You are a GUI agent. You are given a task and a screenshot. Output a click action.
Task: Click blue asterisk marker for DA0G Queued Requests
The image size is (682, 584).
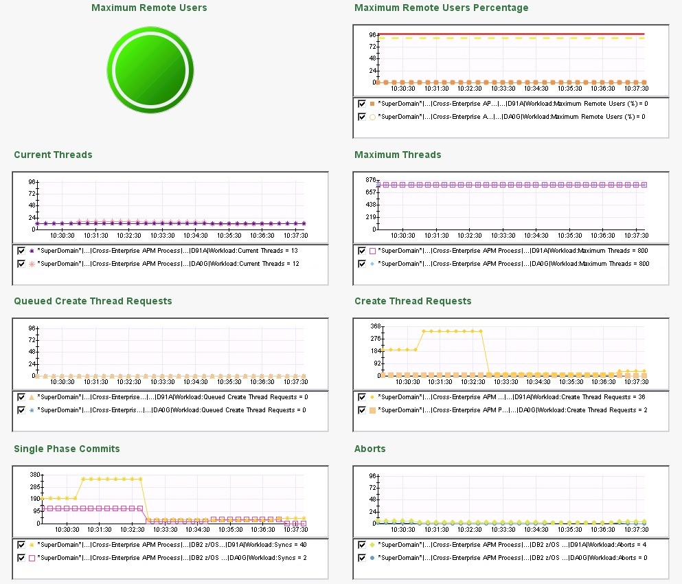coord(32,410)
